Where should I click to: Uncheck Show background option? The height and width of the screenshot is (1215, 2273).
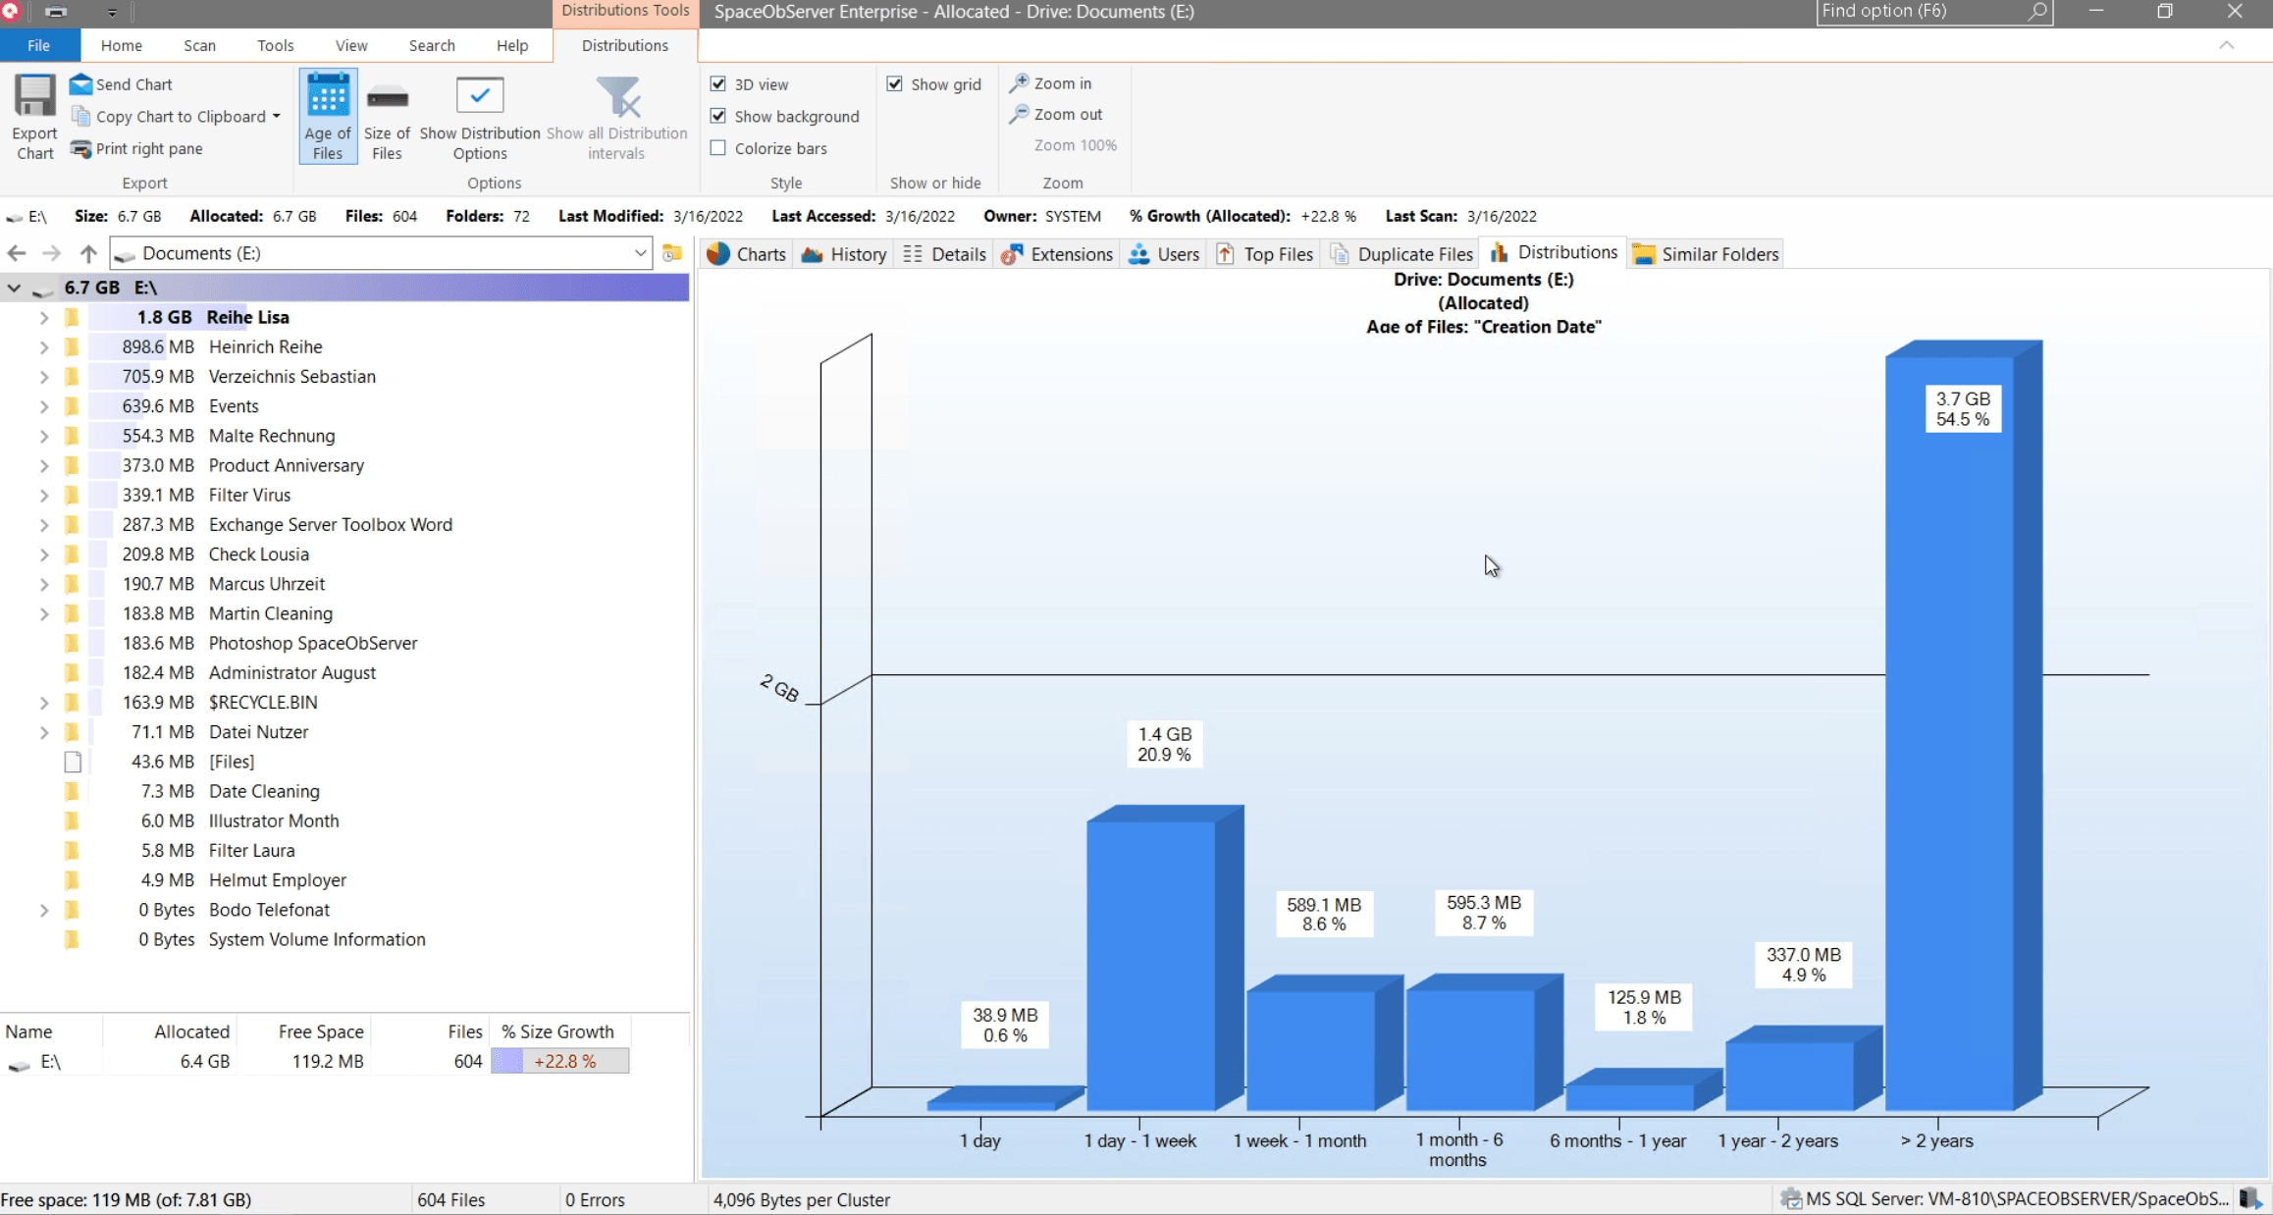tap(718, 116)
